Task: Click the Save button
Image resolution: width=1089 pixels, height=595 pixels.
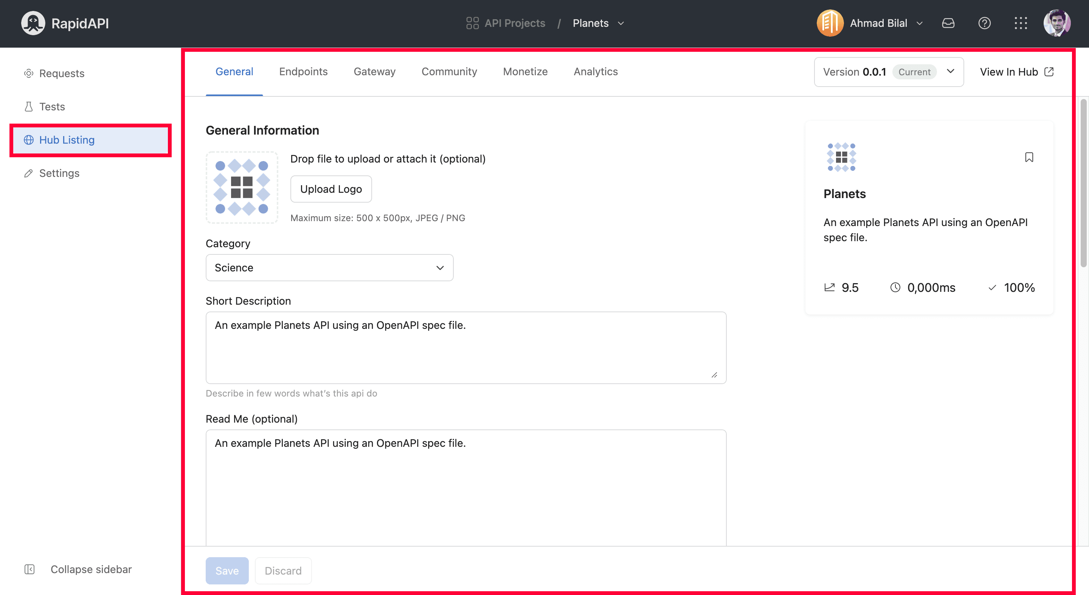Action: [227, 570]
